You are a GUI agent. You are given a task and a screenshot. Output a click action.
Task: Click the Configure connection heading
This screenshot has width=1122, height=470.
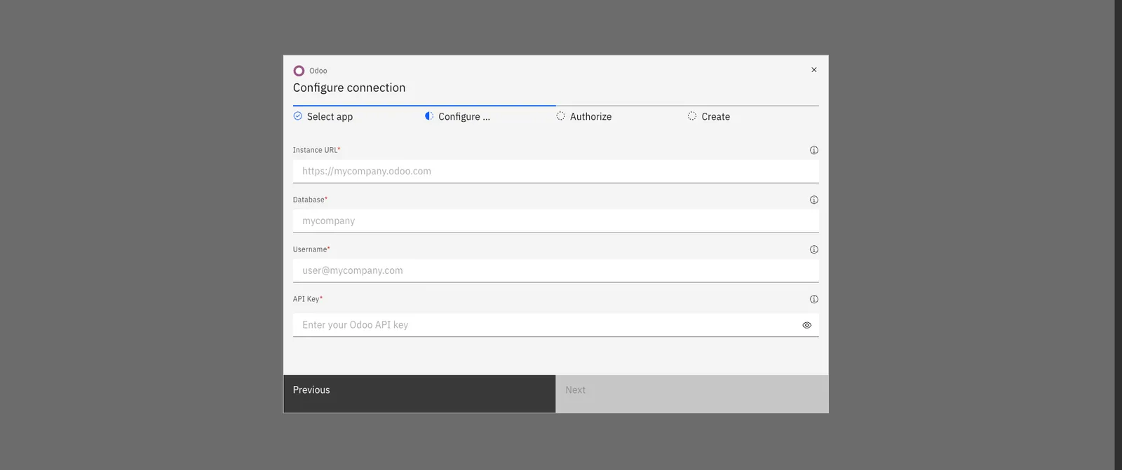click(349, 88)
